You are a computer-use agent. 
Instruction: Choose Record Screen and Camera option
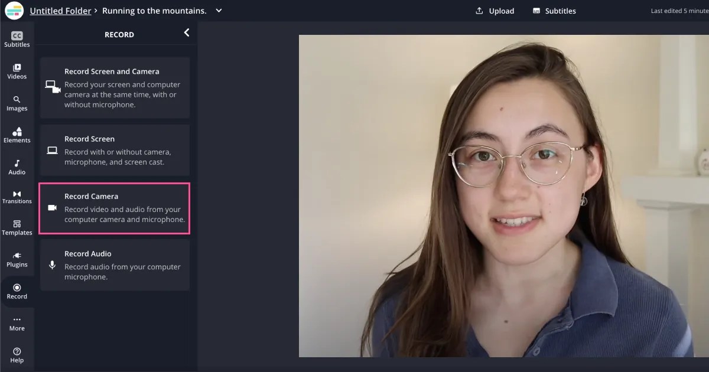[x=115, y=87]
